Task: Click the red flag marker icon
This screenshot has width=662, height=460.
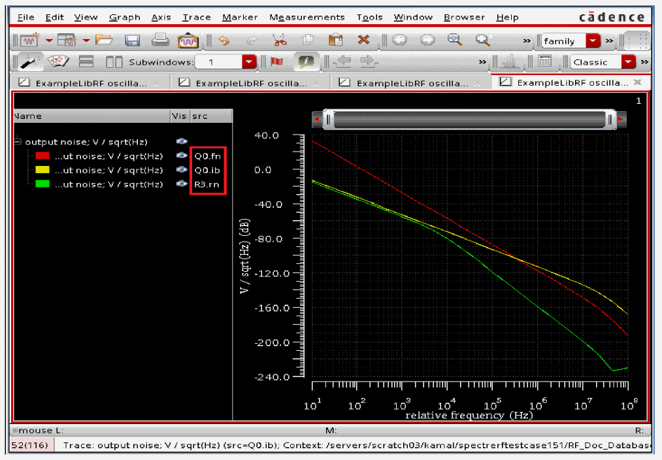Action: click(276, 62)
